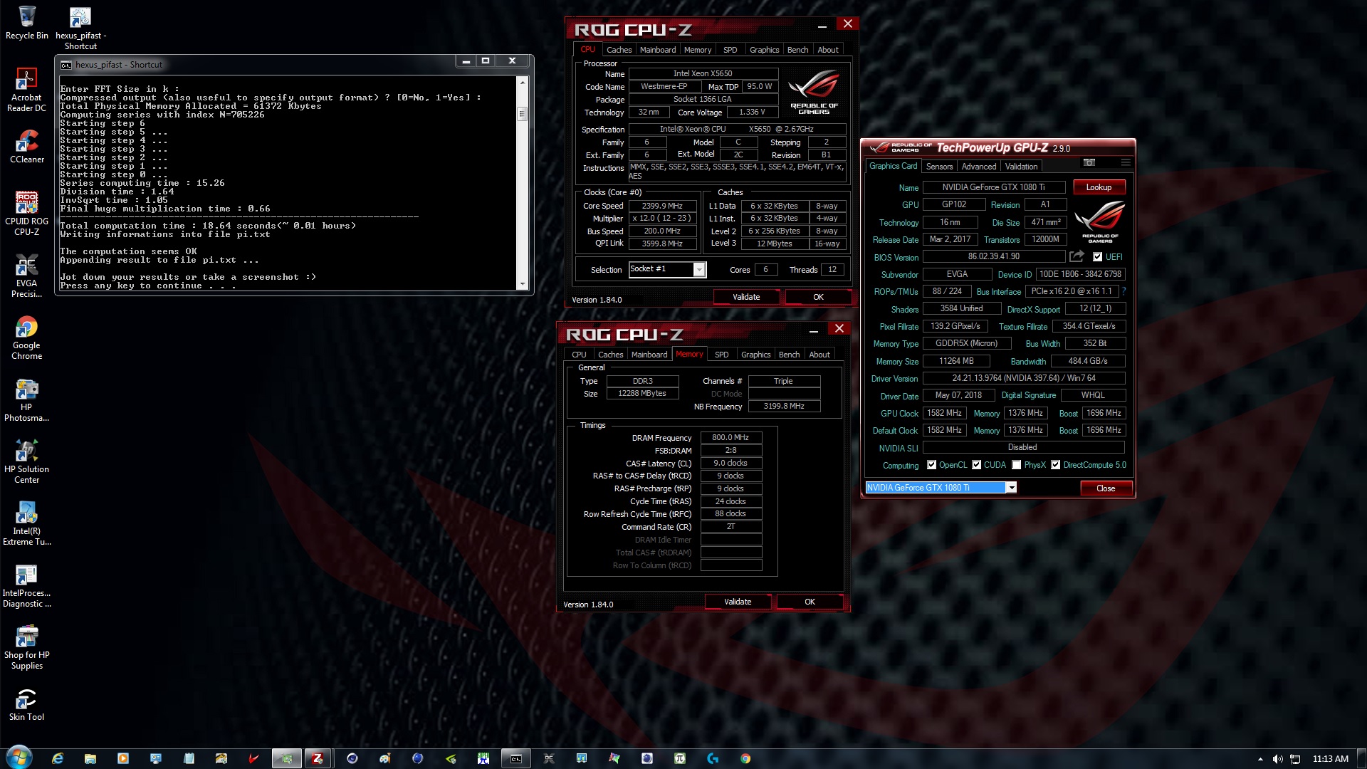Toggle the CUDA checkbox
1367x769 pixels.
[977, 465]
